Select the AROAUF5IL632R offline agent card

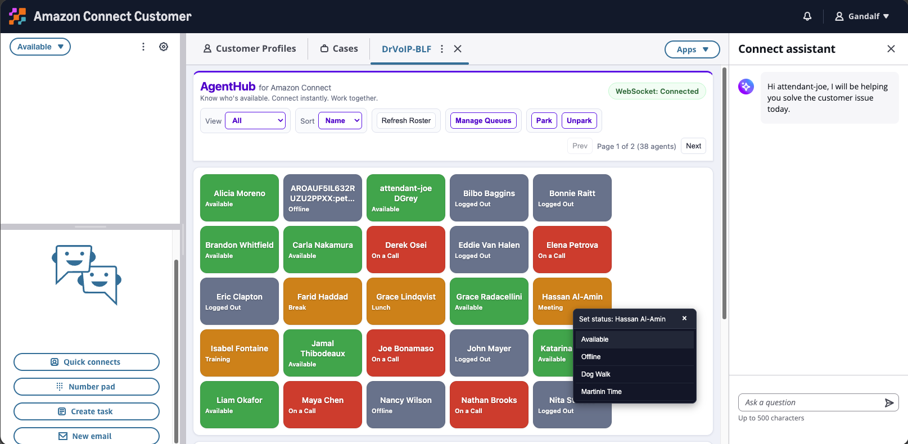pos(323,198)
